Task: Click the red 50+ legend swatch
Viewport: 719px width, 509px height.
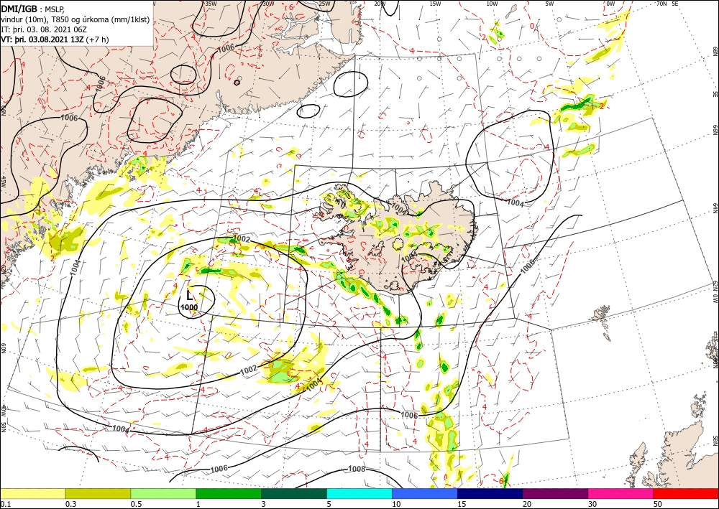Action: click(x=686, y=493)
